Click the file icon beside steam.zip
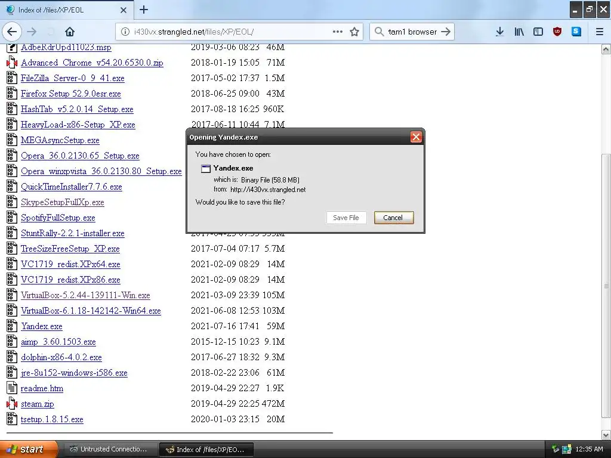The image size is (611, 458). tap(12, 404)
